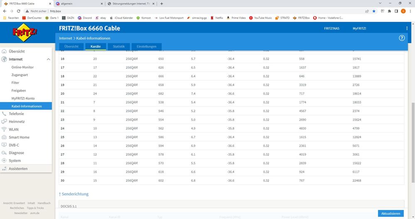The image size is (415, 219).
Task: Click the Internet globe sidebar icon
Action: [4, 59]
